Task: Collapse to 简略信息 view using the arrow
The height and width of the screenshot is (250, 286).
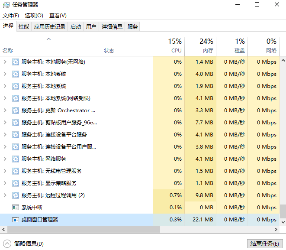Action: [7, 244]
